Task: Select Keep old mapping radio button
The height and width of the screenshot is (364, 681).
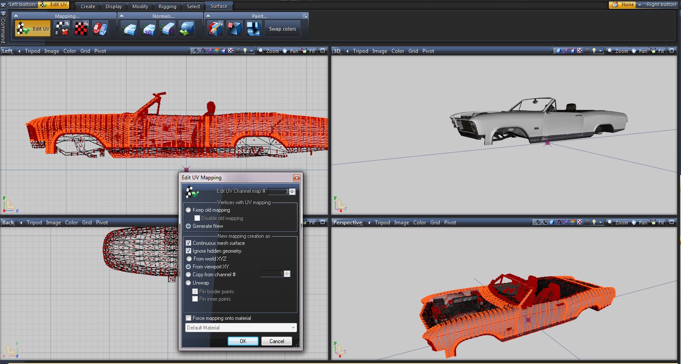Action: (189, 210)
